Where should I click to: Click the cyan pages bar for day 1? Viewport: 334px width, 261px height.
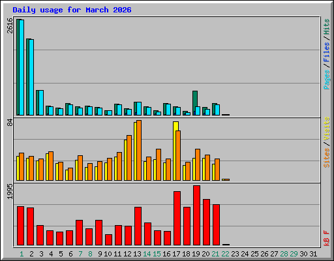point(22,67)
